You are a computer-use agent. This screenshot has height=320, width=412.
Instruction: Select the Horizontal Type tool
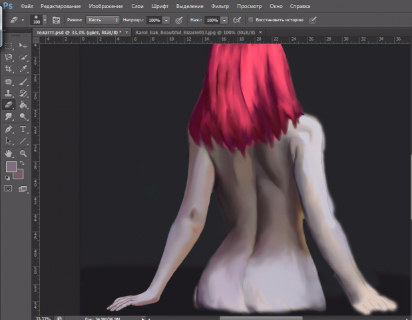[x=23, y=129]
